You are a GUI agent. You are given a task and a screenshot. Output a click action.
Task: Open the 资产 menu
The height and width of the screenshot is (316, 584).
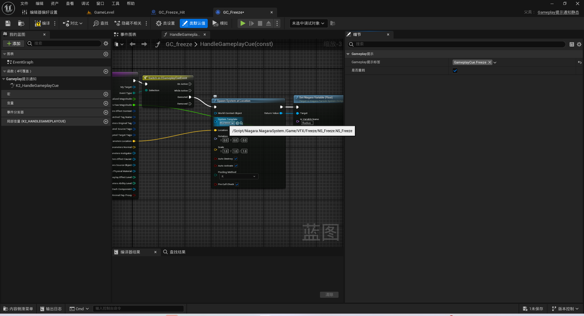click(55, 4)
